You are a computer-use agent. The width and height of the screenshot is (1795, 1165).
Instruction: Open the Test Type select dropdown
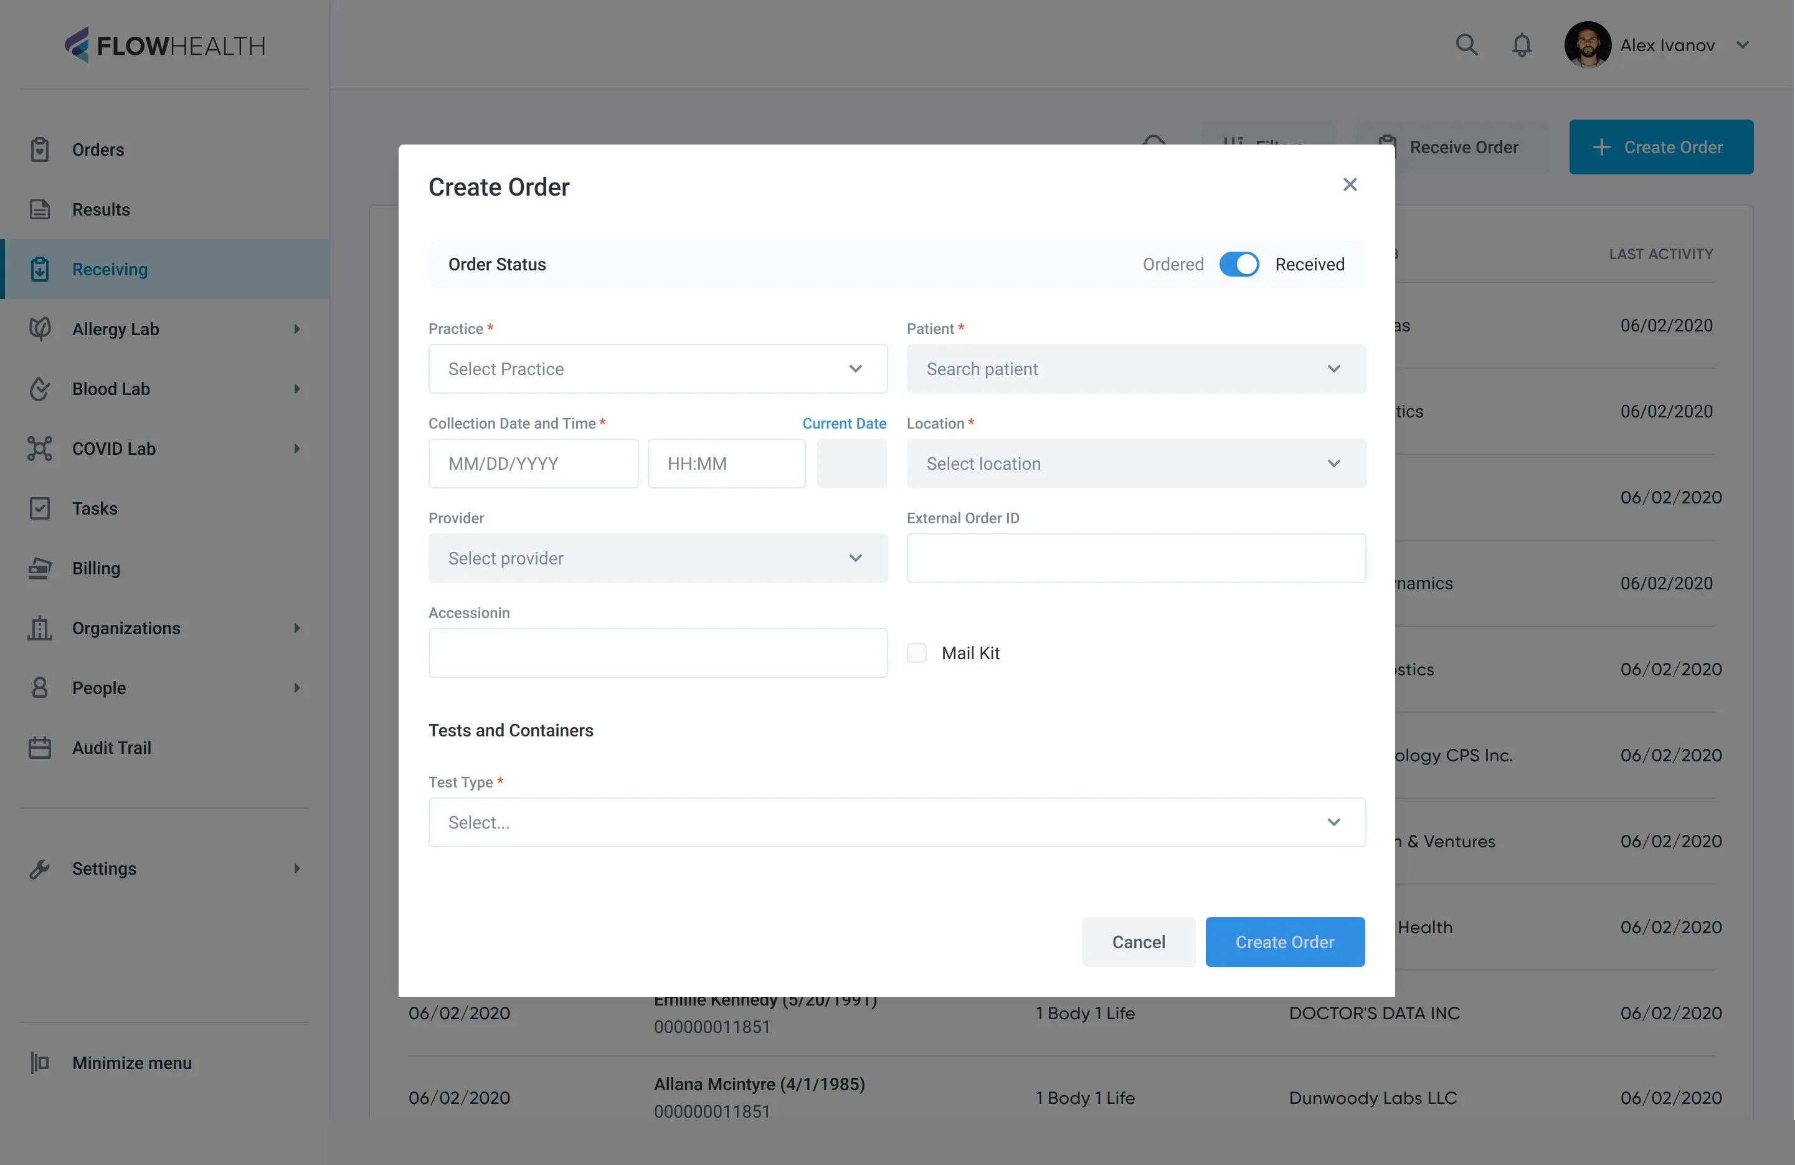pyautogui.click(x=897, y=822)
